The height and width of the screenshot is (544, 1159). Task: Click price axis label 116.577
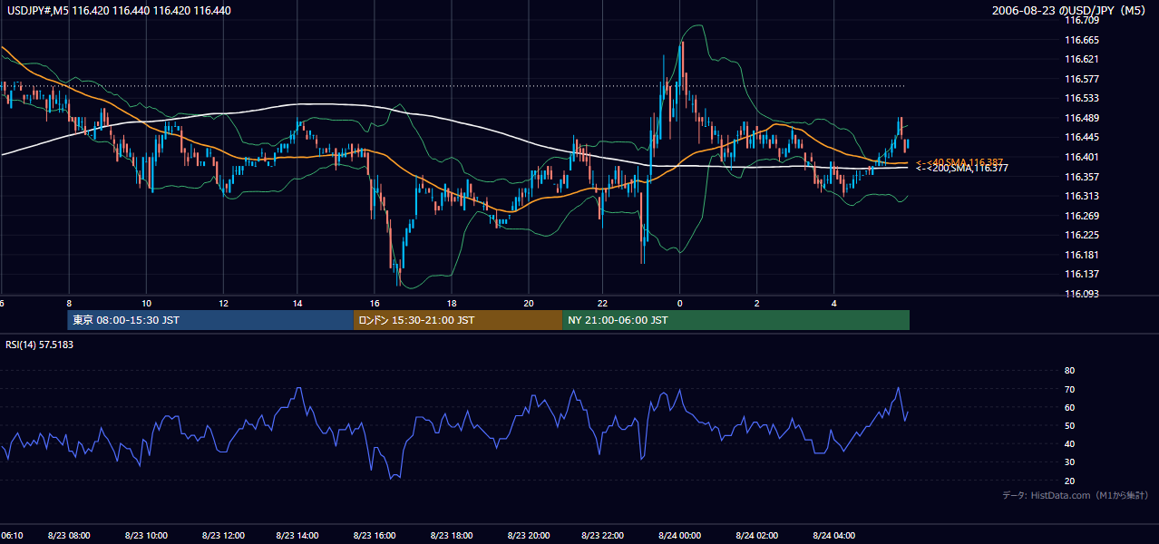[1082, 79]
